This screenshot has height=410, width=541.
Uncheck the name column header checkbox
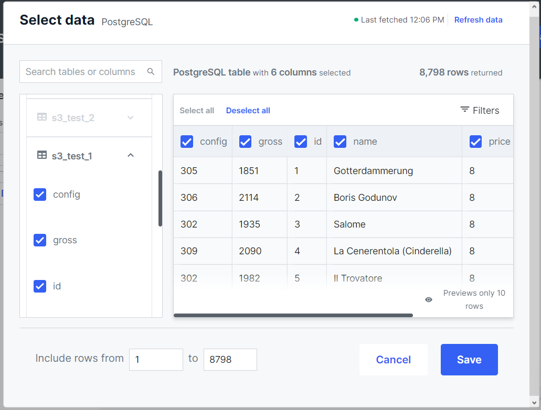(340, 142)
